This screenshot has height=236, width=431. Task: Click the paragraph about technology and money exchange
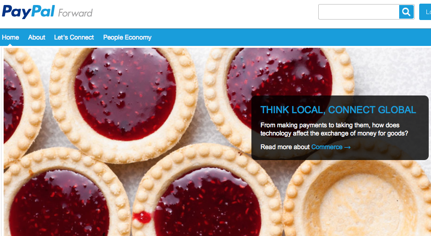coord(334,129)
